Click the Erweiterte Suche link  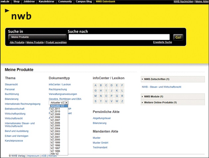162,43
